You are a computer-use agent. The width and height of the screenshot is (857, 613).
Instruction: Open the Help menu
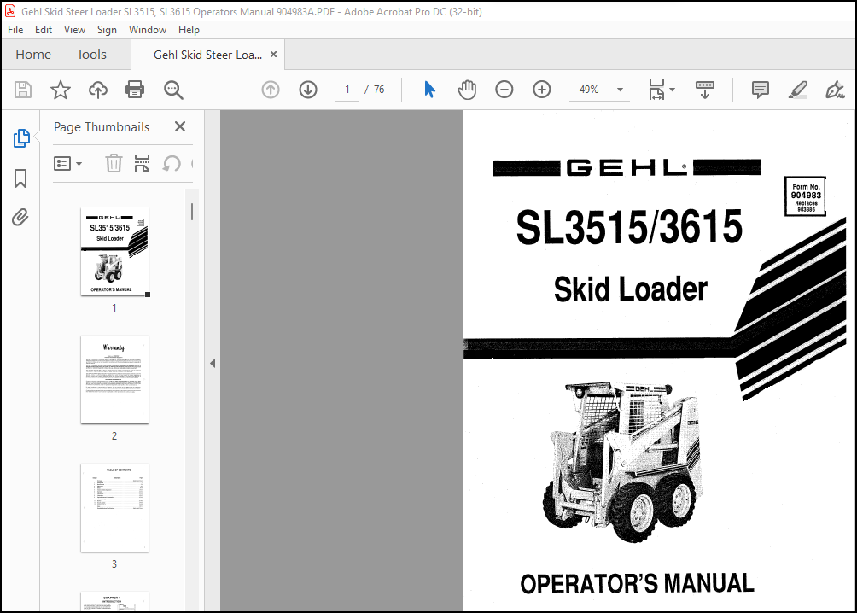click(189, 30)
